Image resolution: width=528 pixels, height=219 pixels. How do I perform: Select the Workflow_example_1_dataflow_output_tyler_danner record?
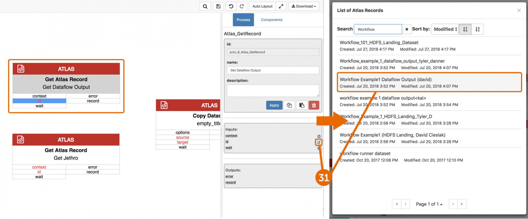point(429,64)
